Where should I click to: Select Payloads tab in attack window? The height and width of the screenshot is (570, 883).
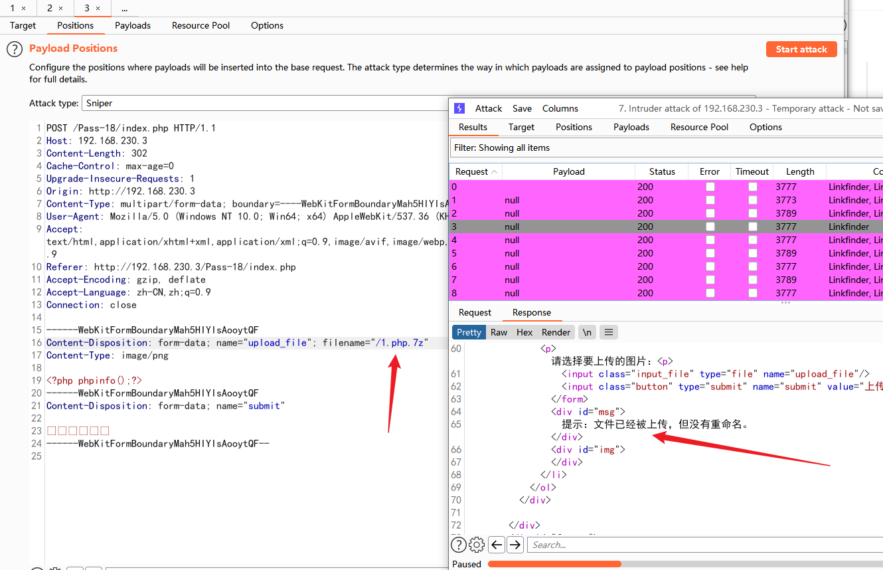pyautogui.click(x=631, y=127)
